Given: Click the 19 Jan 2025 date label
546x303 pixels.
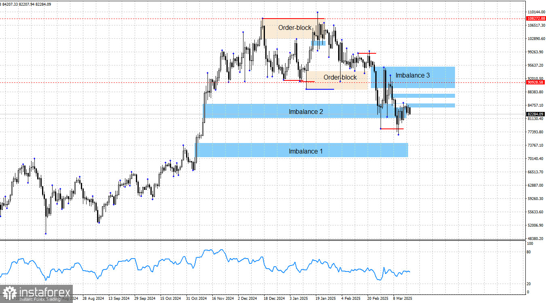Looking at the screenshot, I should point(326,299).
